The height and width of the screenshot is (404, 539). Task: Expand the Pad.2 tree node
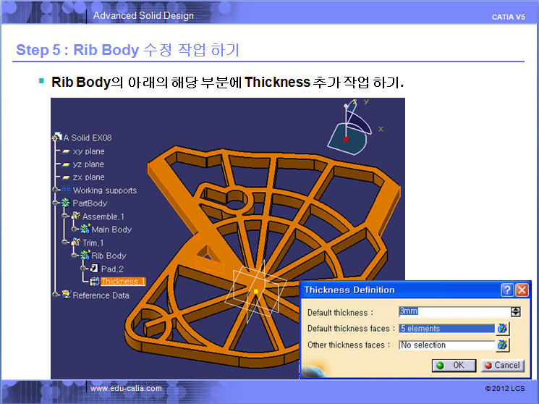pos(82,269)
